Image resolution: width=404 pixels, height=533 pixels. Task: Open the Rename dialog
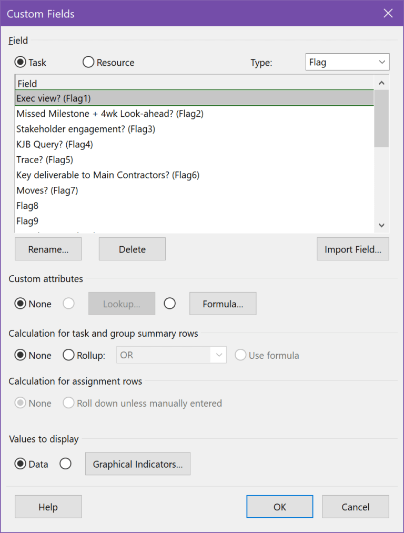(x=48, y=249)
